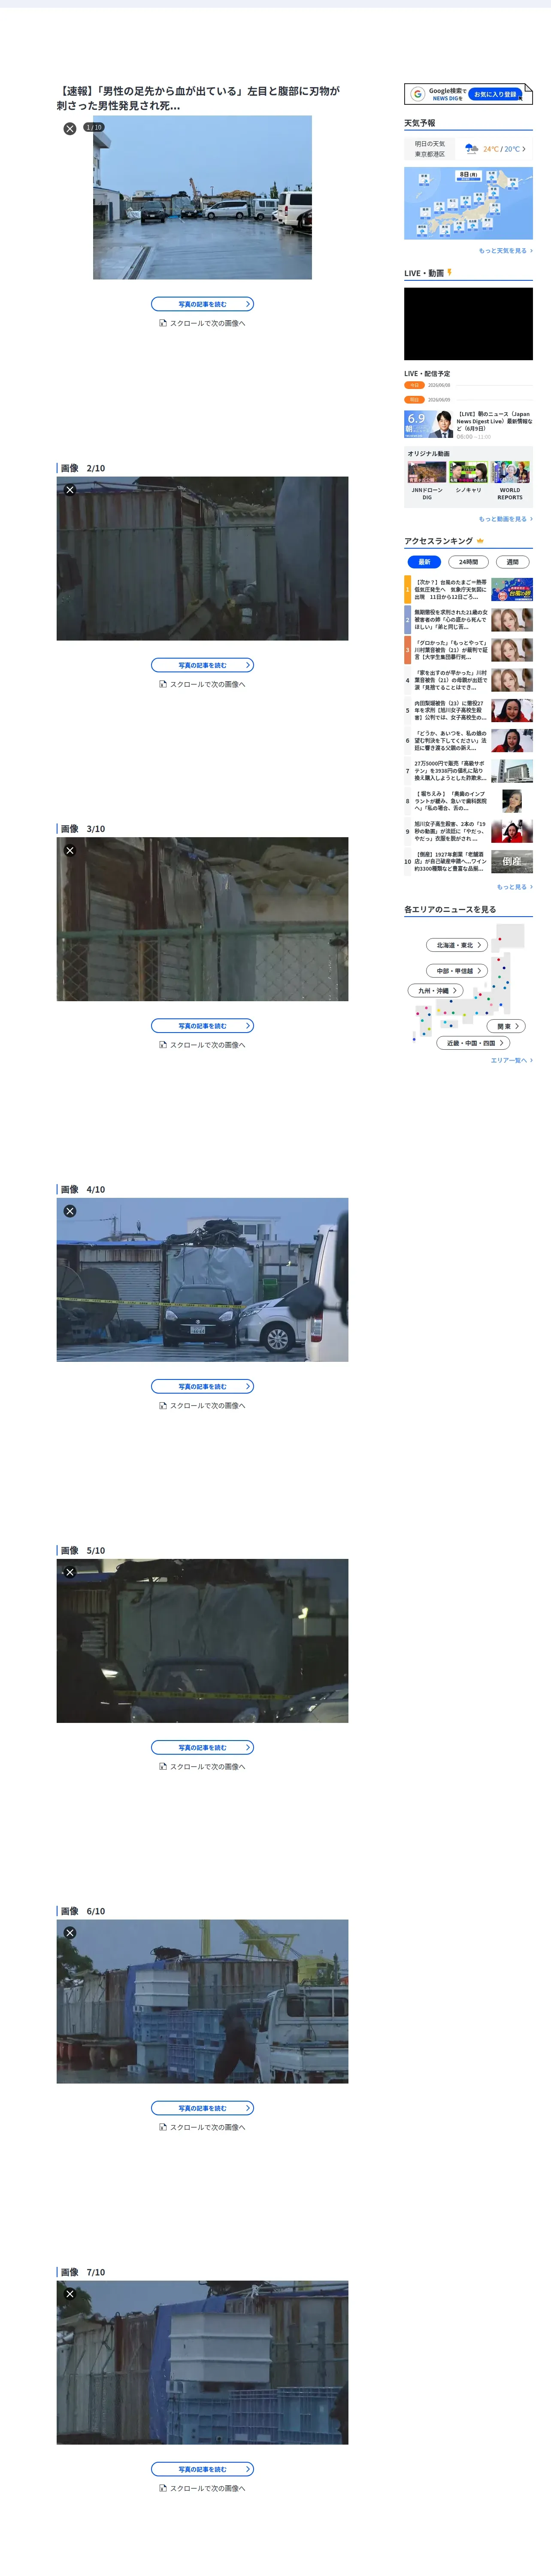The height and width of the screenshot is (2576, 551).
Task: Click 写真の記事を読む button under image 4/10
Action: [x=202, y=1386]
